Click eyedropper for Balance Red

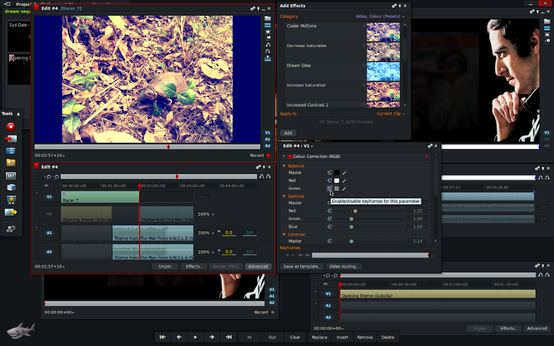[x=344, y=181]
